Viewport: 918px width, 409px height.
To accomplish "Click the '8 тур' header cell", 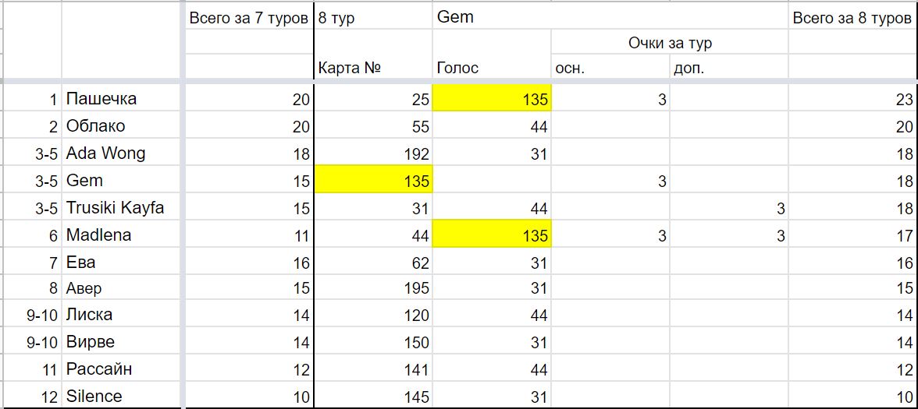I will tap(373, 17).
